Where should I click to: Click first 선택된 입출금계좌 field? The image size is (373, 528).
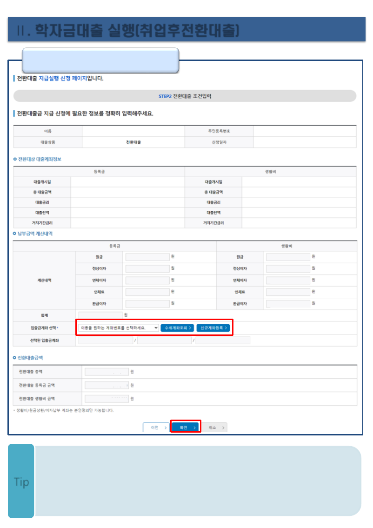click(106, 341)
